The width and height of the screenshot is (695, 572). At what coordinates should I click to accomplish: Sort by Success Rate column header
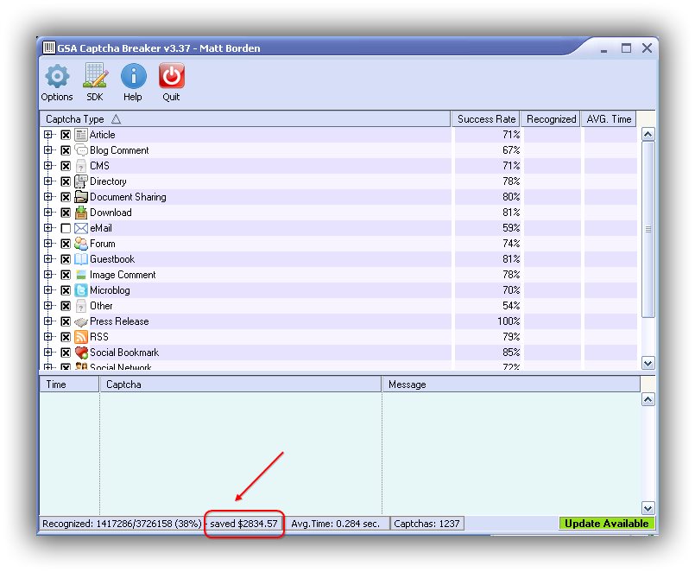[x=486, y=119]
